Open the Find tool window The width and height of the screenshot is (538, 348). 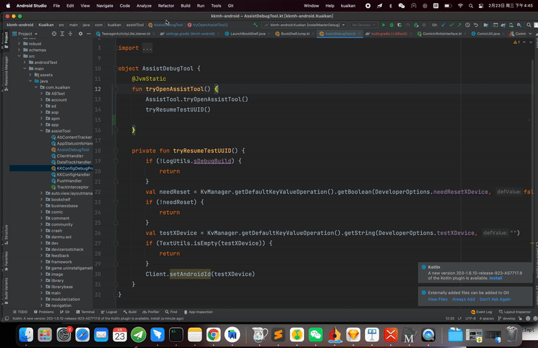(171, 312)
